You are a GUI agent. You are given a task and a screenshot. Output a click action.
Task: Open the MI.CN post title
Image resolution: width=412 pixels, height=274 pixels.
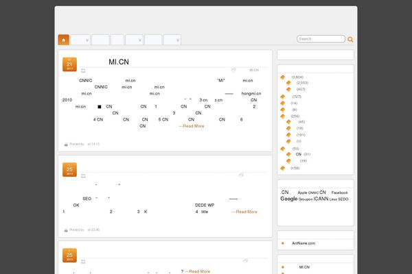[118, 62]
